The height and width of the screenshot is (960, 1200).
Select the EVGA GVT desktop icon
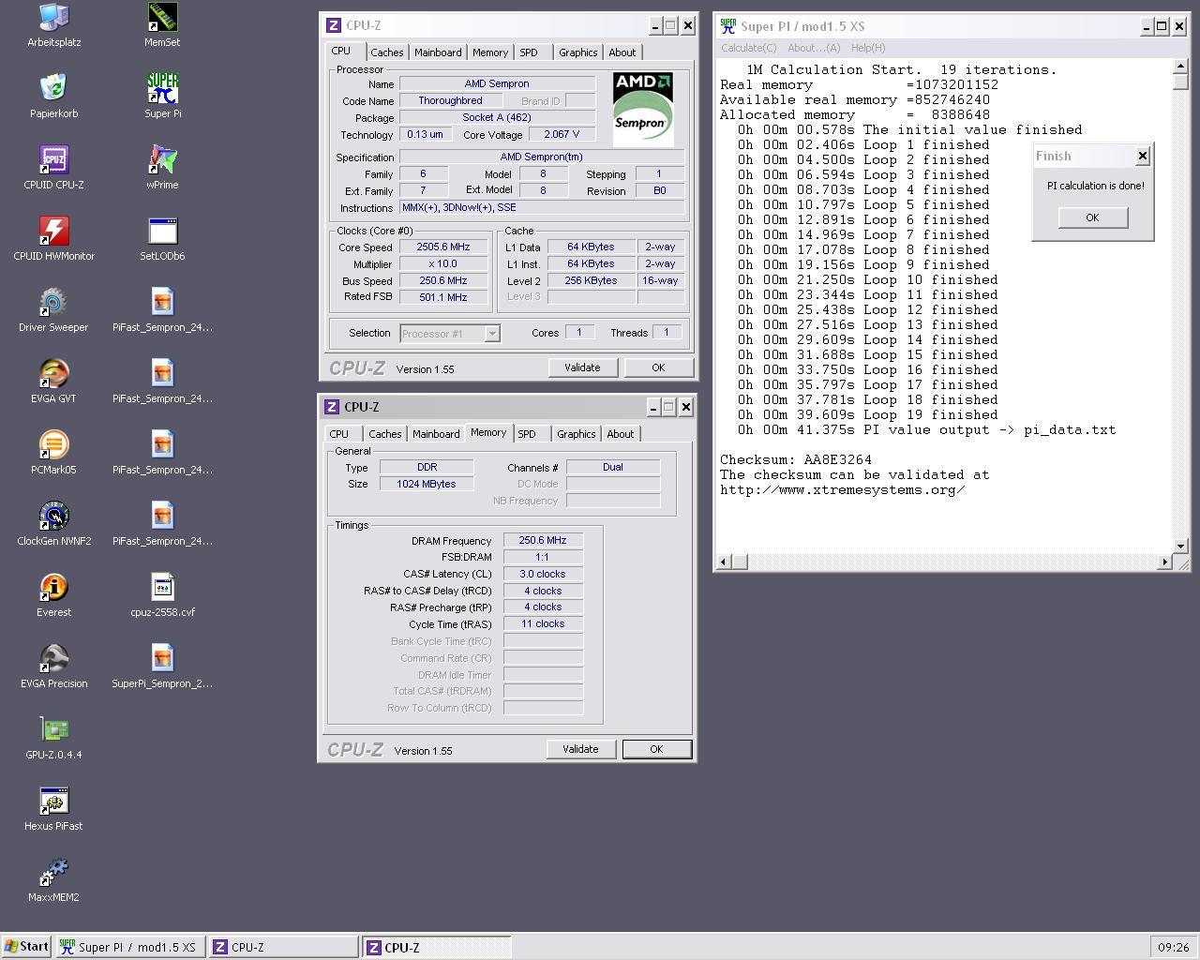click(53, 382)
